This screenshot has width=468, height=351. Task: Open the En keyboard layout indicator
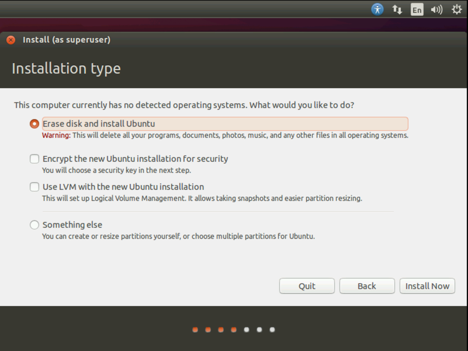coord(417,10)
